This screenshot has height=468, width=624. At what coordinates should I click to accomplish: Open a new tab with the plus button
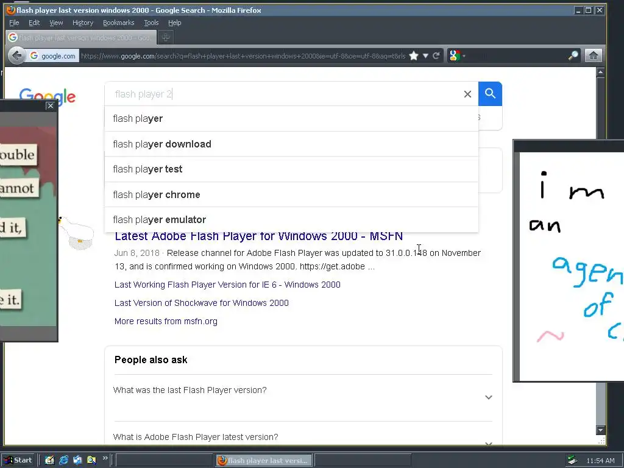pyautogui.click(x=166, y=37)
